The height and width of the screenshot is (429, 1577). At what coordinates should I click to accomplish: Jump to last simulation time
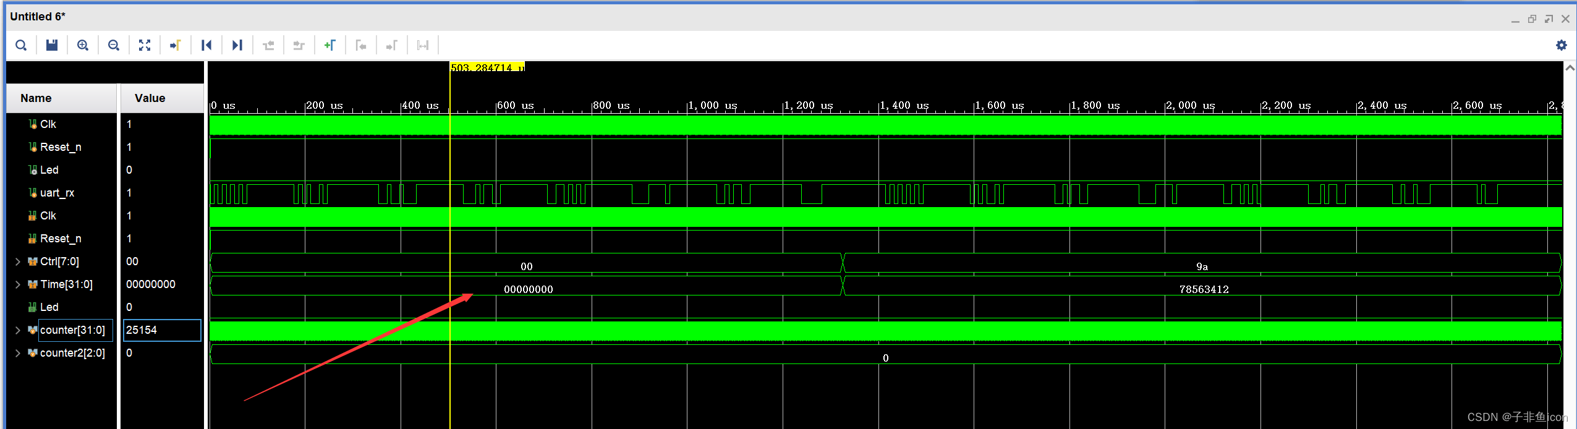point(237,45)
